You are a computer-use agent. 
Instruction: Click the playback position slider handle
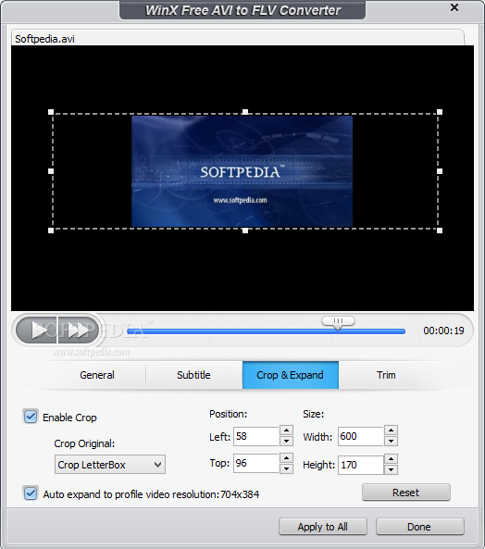coord(338,322)
